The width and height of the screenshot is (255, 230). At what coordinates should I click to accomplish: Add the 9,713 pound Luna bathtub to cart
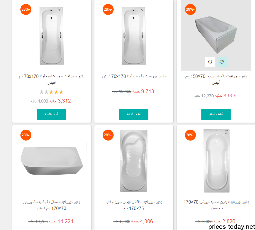point(134,114)
